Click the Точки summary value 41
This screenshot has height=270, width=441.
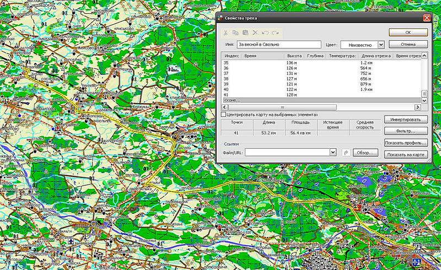point(236,133)
